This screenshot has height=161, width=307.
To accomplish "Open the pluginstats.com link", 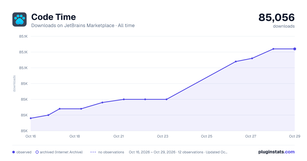I will click(277, 152).
